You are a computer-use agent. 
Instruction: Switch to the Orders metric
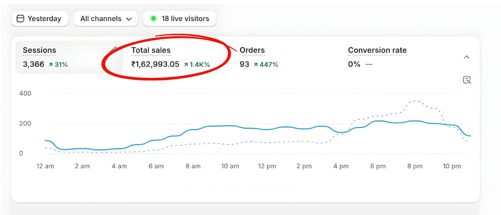pos(252,50)
